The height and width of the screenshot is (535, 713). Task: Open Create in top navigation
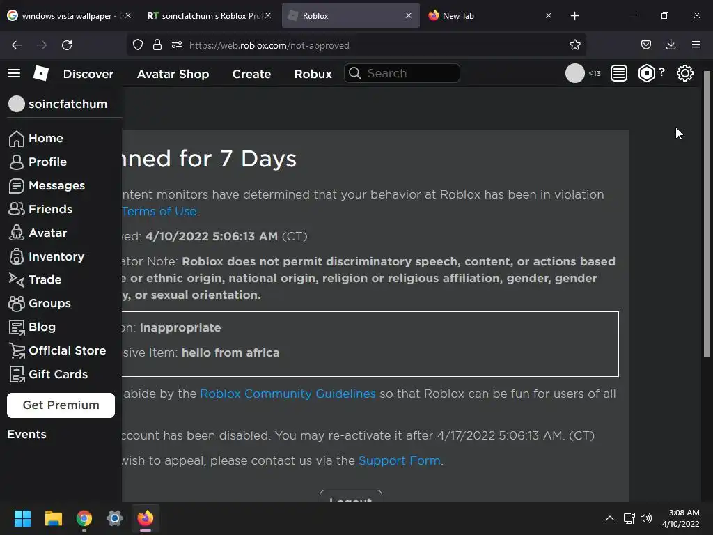pyautogui.click(x=251, y=74)
